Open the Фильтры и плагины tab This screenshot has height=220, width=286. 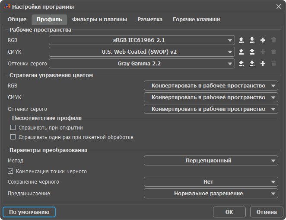tap(100, 19)
